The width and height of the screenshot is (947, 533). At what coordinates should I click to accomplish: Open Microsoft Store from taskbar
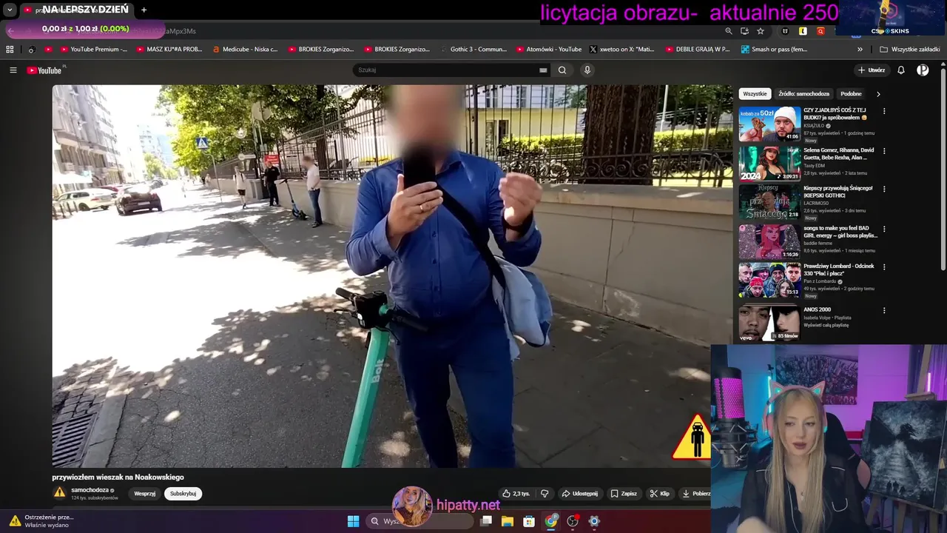point(529,521)
